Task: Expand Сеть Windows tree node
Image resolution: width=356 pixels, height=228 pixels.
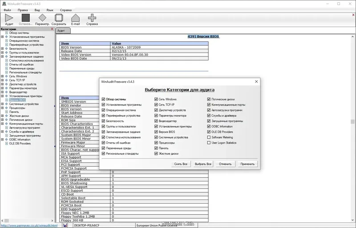Action: (2, 76)
